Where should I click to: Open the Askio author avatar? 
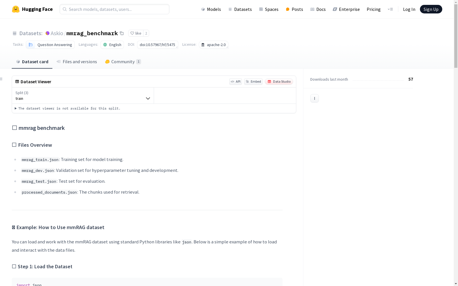[x=48, y=33]
